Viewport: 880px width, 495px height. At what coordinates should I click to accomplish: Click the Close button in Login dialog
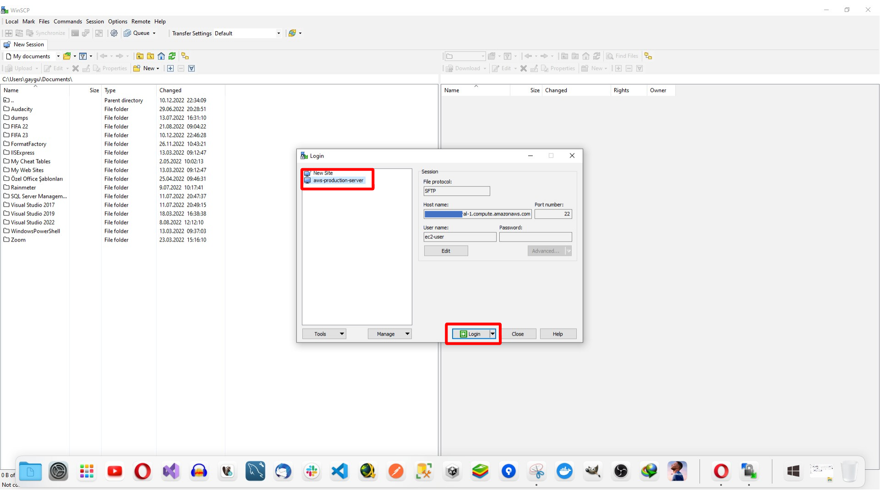[x=518, y=334]
